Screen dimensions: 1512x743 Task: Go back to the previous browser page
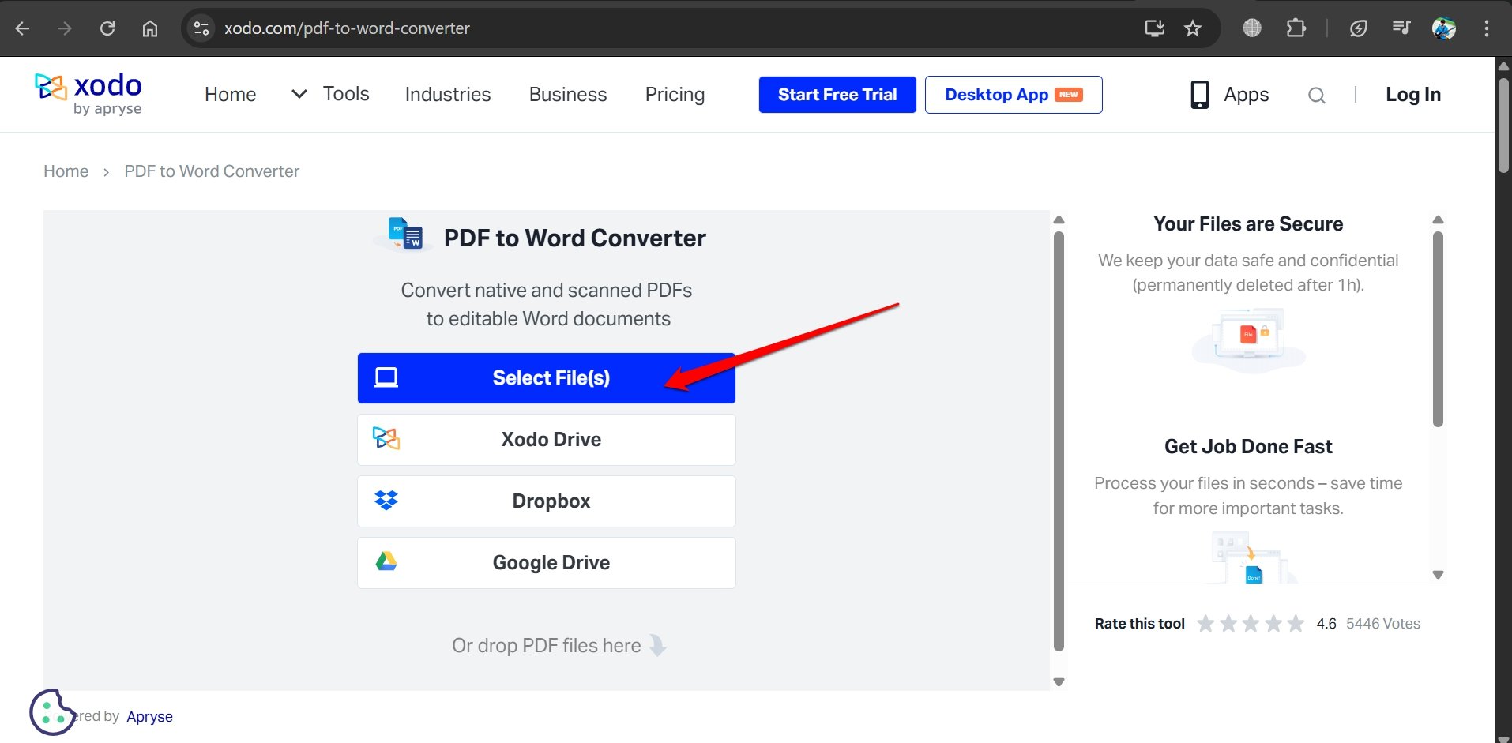(22, 28)
